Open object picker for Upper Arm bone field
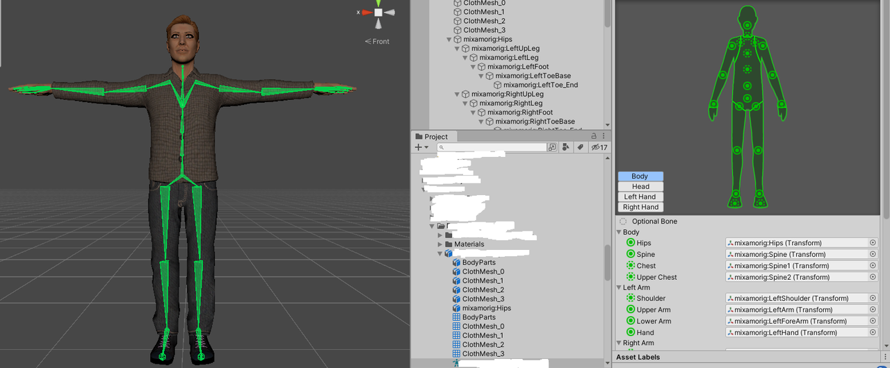Image resolution: width=890 pixels, height=368 pixels. pos(873,310)
